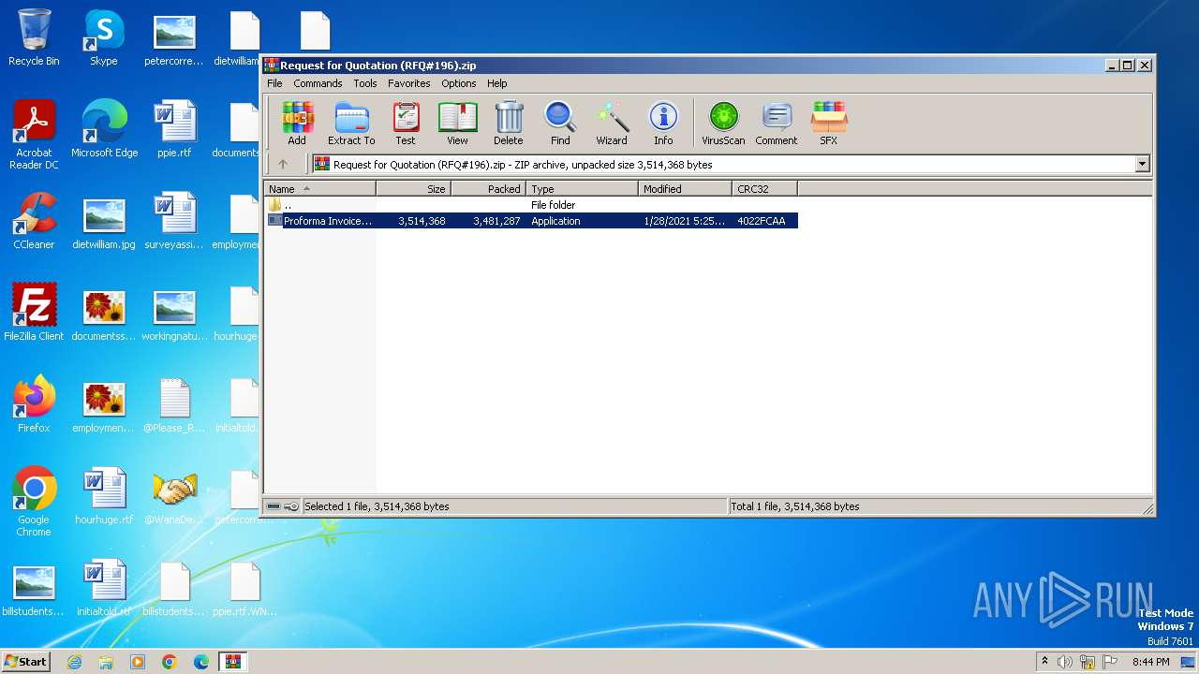Viewport: 1199px width, 674px height.
Task: Open Google Chrome desktop shortcut
Action: (x=34, y=503)
